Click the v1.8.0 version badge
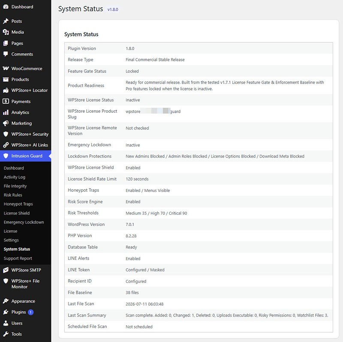The height and width of the screenshot is (342, 343). 113,9
